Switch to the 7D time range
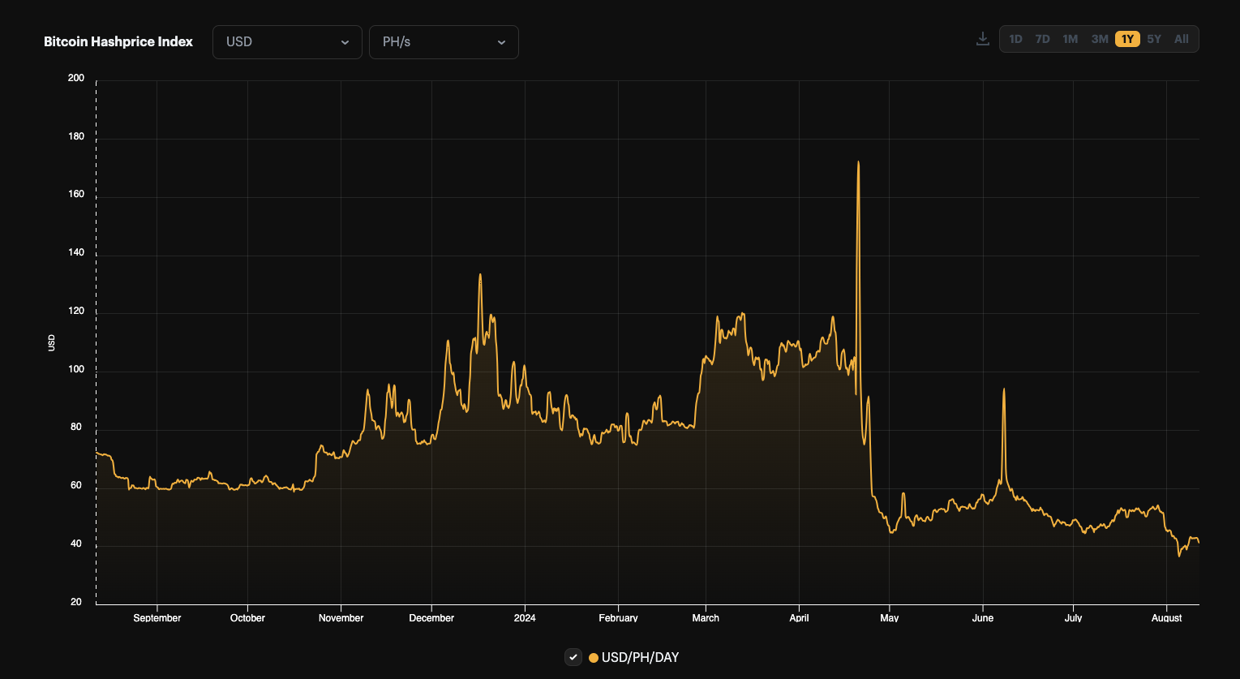This screenshot has height=679, width=1240. pyautogui.click(x=1042, y=39)
